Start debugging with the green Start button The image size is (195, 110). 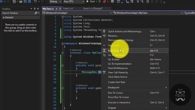(91, 2)
